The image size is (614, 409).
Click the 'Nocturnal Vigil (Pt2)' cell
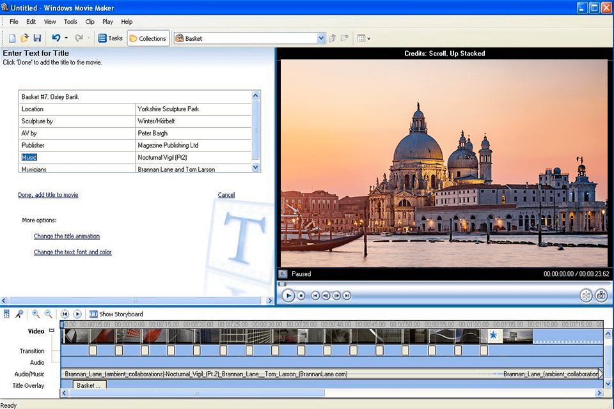(x=193, y=157)
